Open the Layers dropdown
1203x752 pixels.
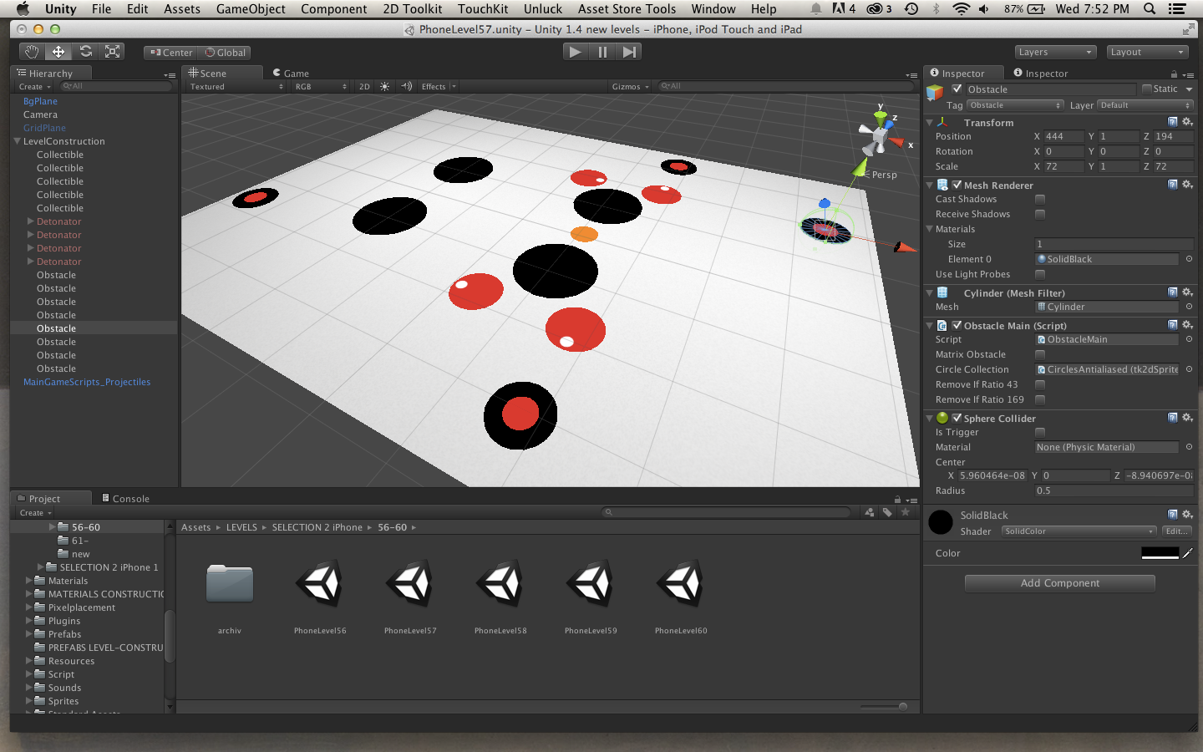[x=1055, y=52]
